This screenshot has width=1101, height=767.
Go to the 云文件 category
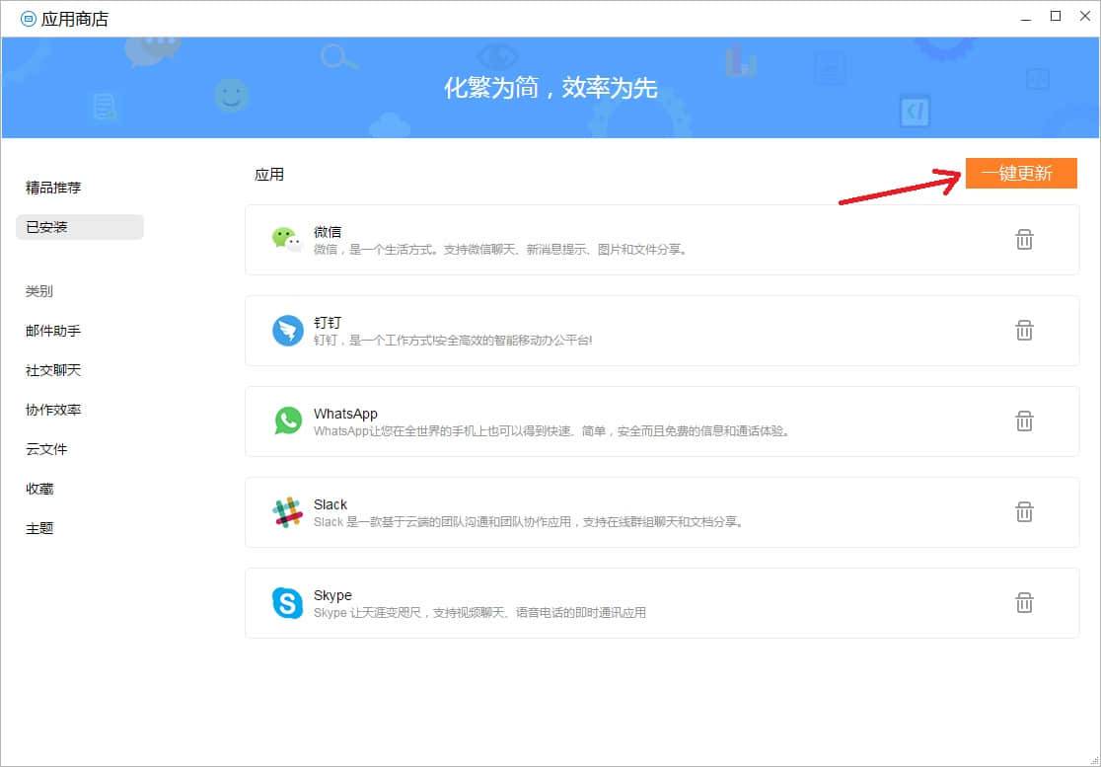click(x=46, y=449)
